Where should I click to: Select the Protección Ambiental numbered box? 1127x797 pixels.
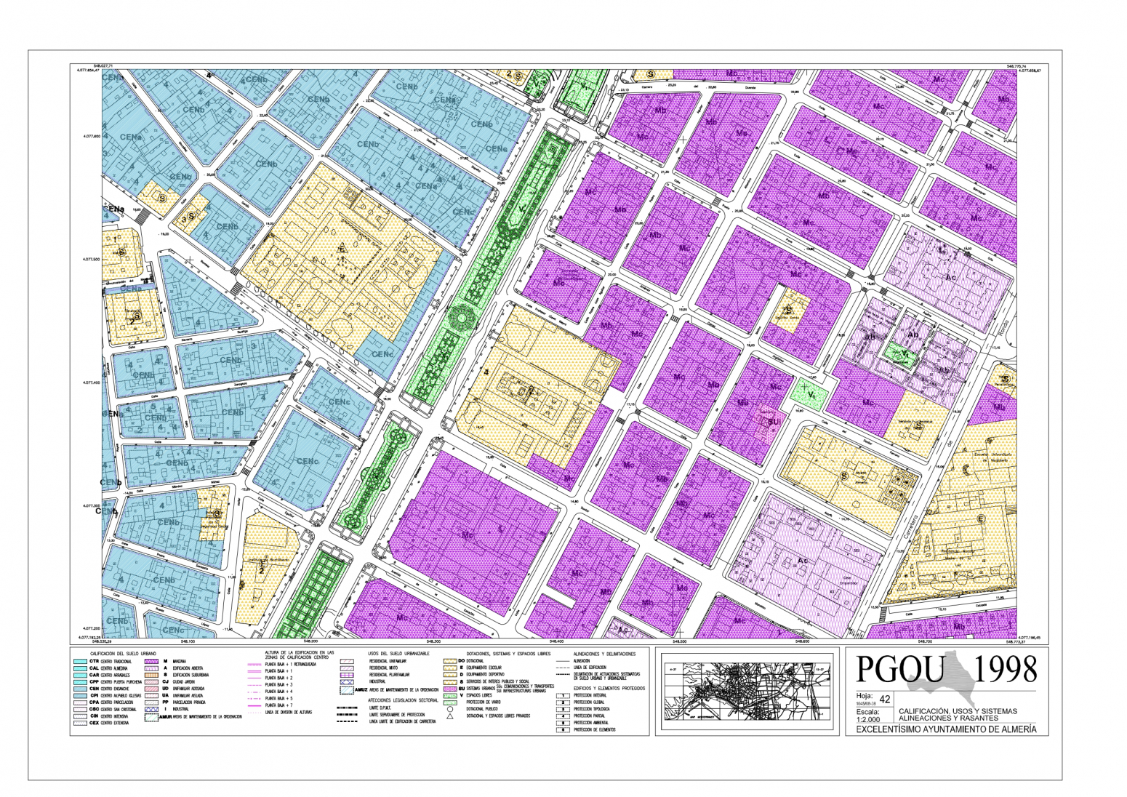tap(563, 723)
